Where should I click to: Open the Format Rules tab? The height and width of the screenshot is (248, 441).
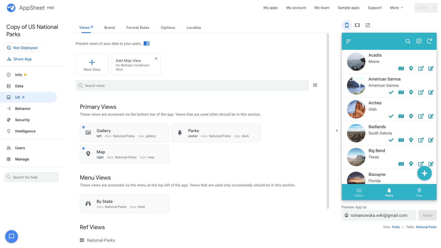[138, 28]
